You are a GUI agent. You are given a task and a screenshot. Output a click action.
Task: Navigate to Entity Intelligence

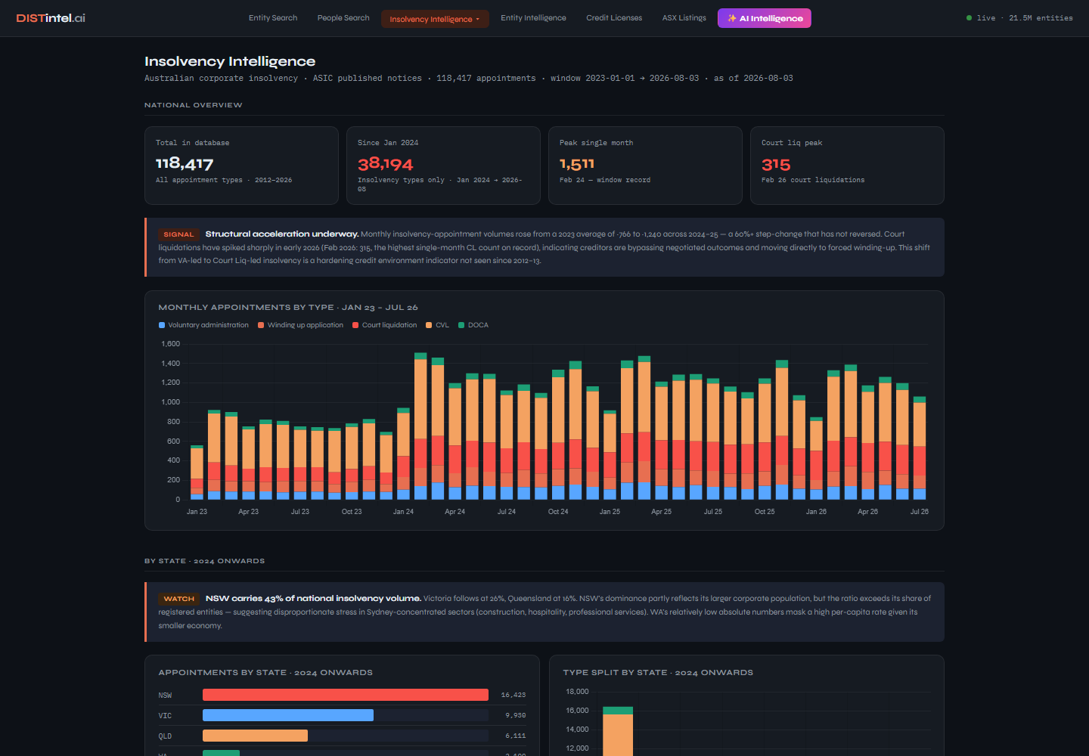[533, 18]
